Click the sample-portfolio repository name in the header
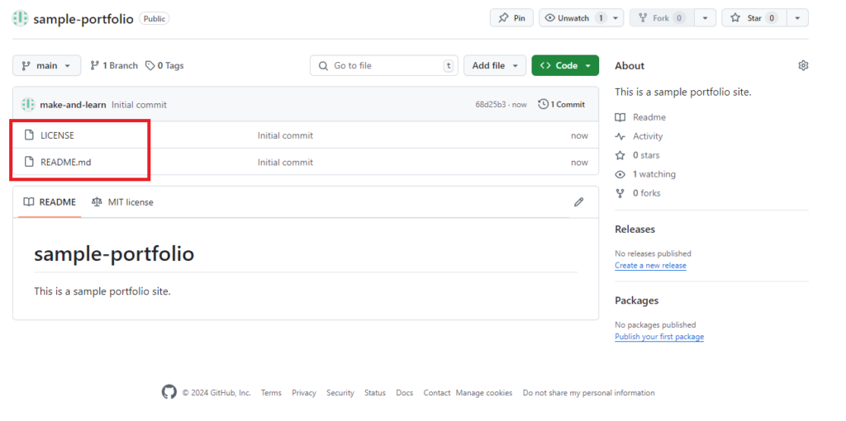 coord(83,19)
